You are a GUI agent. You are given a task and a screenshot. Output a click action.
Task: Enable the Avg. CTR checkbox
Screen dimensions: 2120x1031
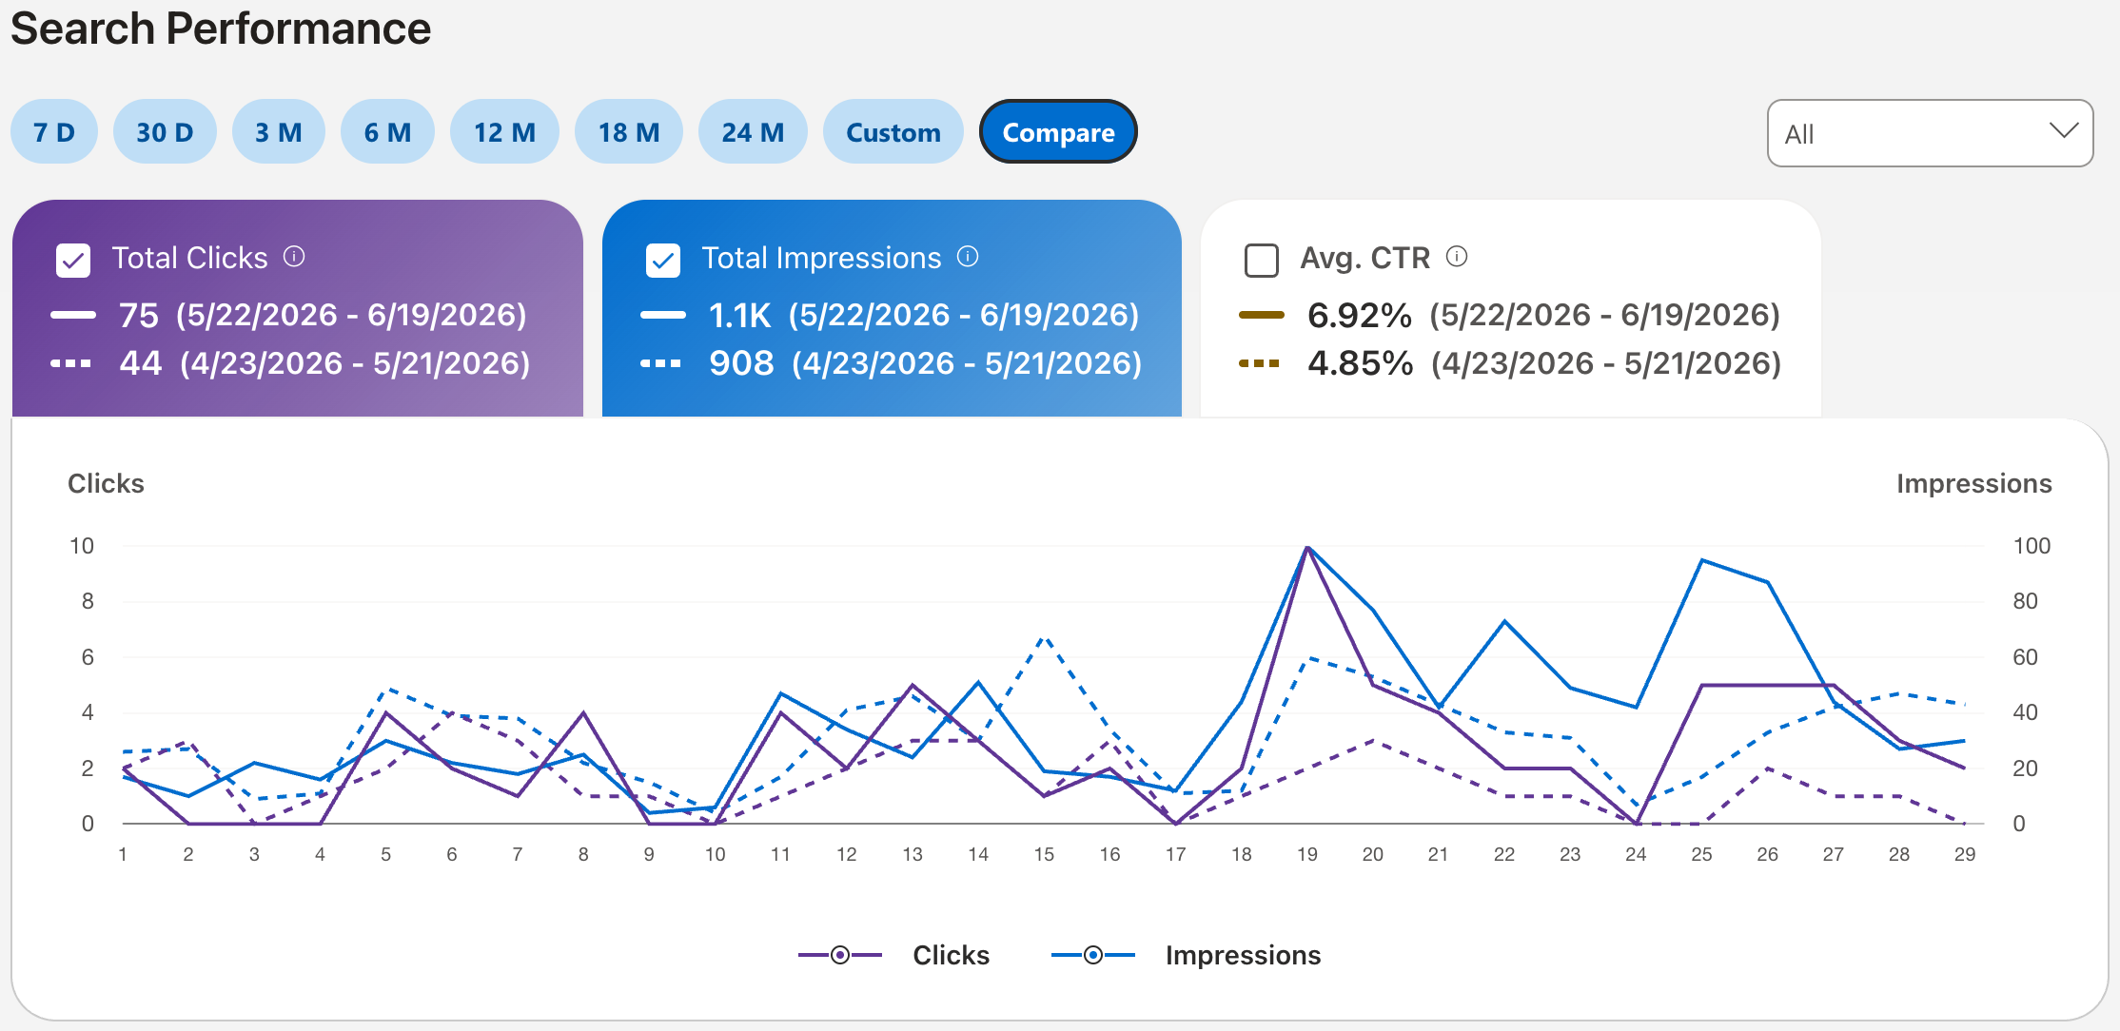click(1262, 260)
